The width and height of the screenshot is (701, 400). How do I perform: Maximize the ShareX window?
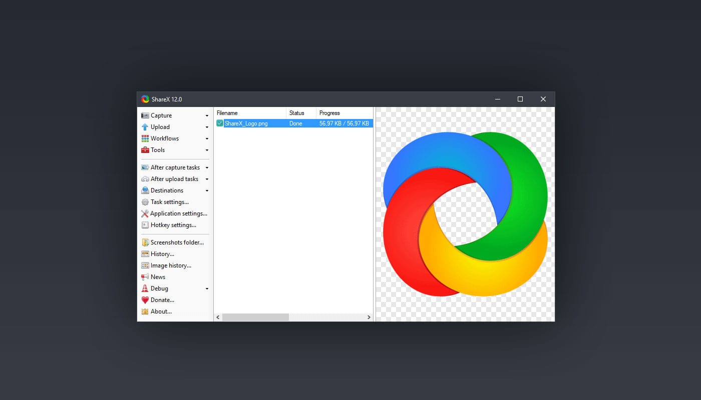click(520, 99)
